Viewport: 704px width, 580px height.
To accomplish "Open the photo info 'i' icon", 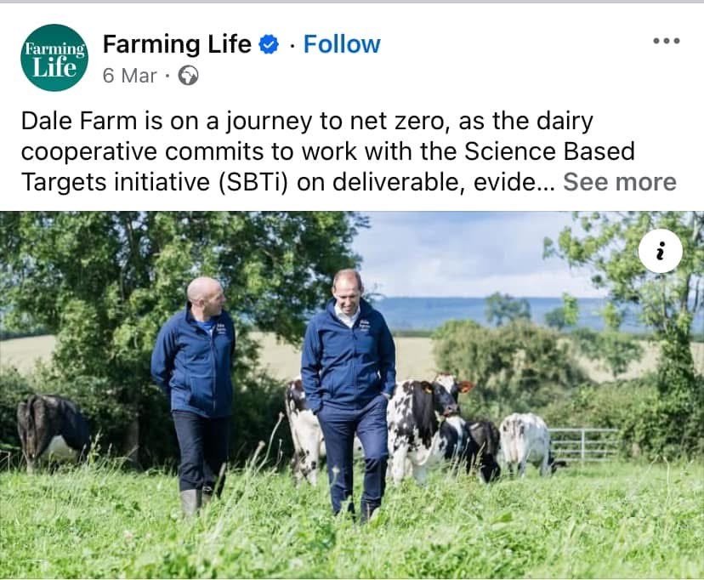I will click(x=660, y=251).
